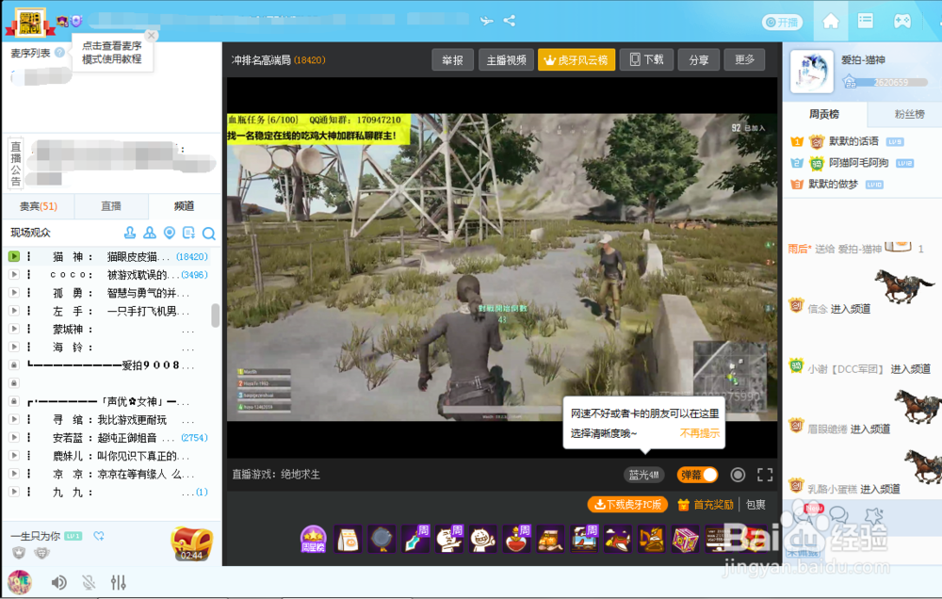Expand the 安若蓝 channel row
The width and height of the screenshot is (942, 599).
pos(14,437)
